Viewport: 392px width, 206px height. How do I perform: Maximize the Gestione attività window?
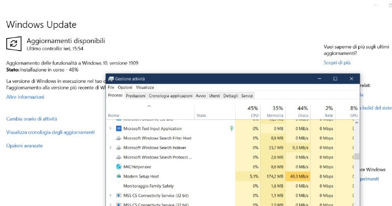[x=335, y=79]
